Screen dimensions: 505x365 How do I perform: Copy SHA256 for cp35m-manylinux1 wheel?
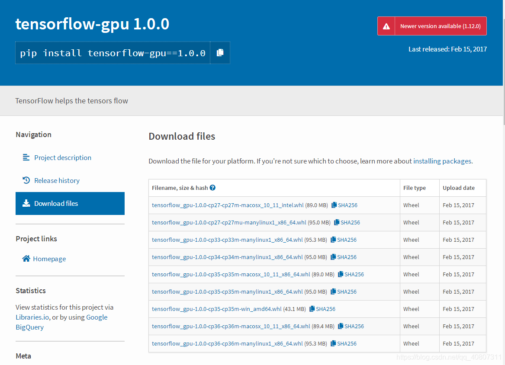pyautogui.click(x=344, y=291)
